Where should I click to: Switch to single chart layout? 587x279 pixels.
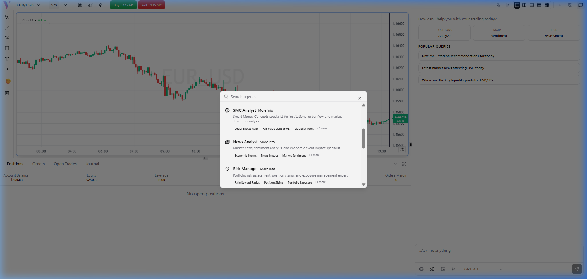517,5
